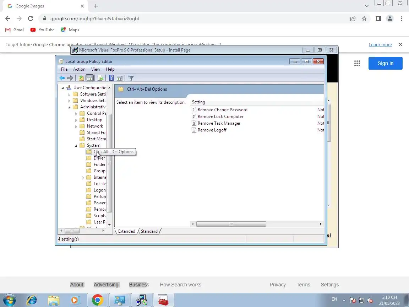The height and width of the screenshot is (307, 409).
Task: Switch to the Standard tab
Action: [x=149, y=231]
